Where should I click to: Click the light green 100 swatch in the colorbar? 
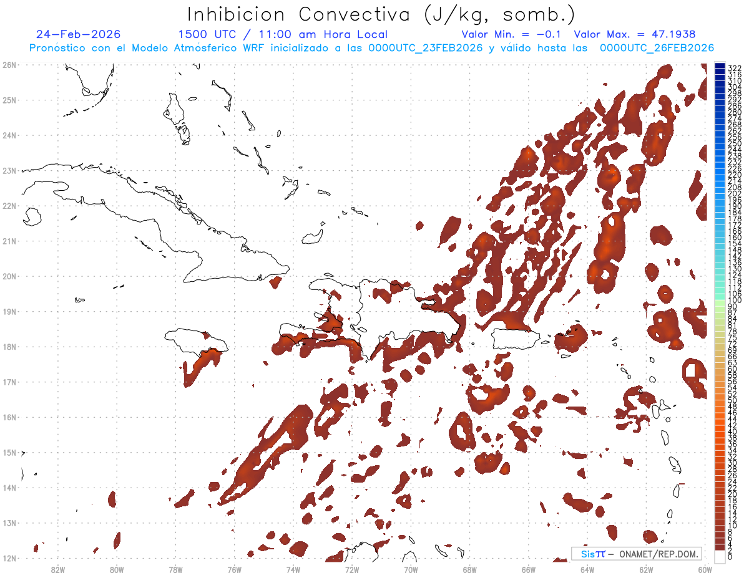click(720, 303)
